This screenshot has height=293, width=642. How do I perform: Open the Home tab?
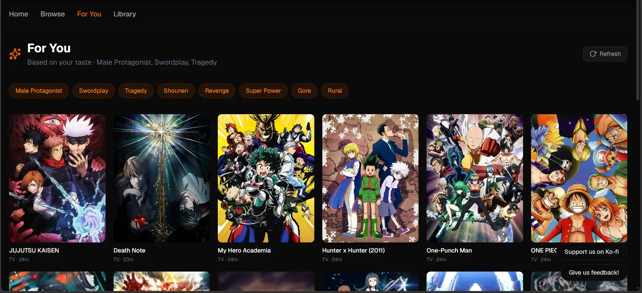point(19,14)
